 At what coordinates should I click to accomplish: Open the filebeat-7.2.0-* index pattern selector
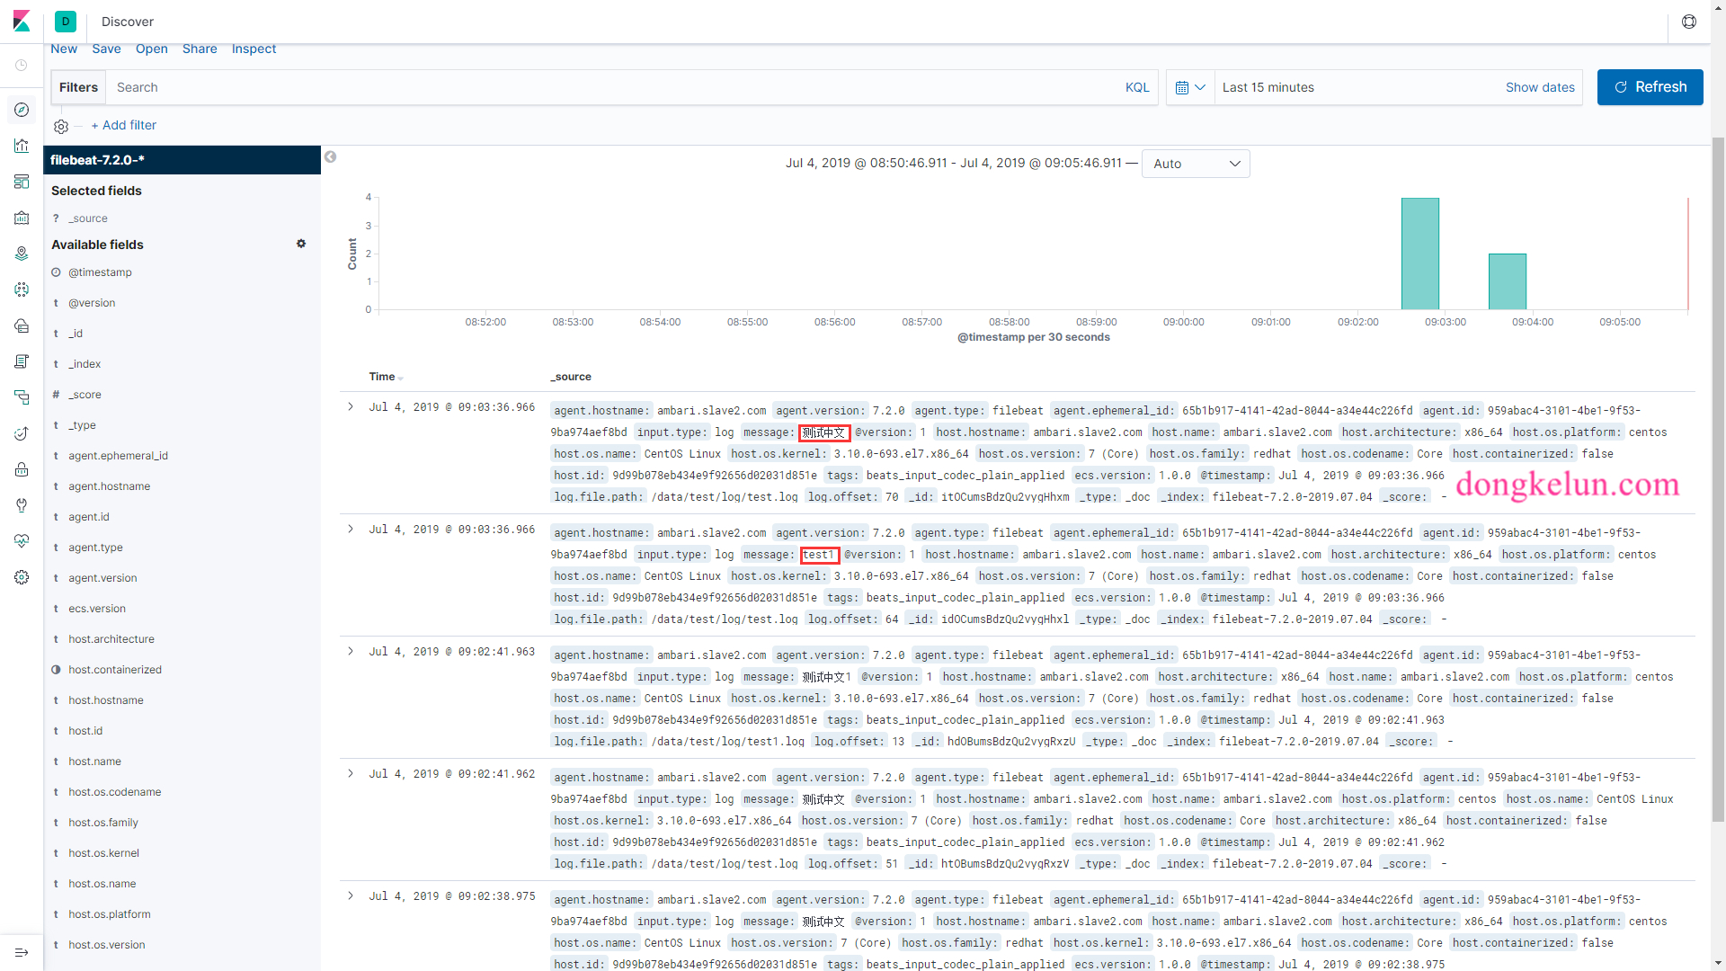(x=182, y=160)
